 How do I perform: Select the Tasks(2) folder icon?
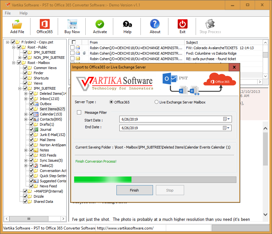[36, 166]
